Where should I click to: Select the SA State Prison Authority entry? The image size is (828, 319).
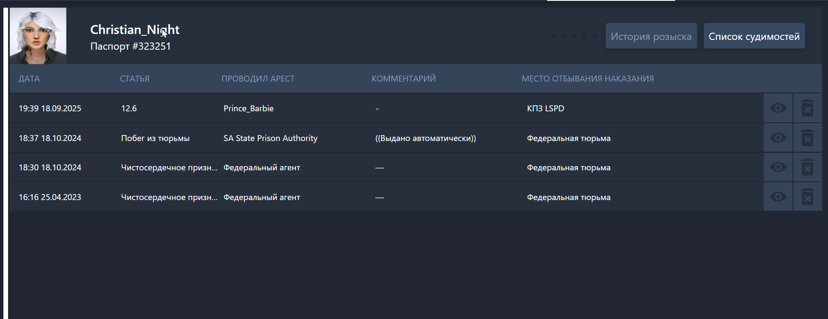pos(270,138)
